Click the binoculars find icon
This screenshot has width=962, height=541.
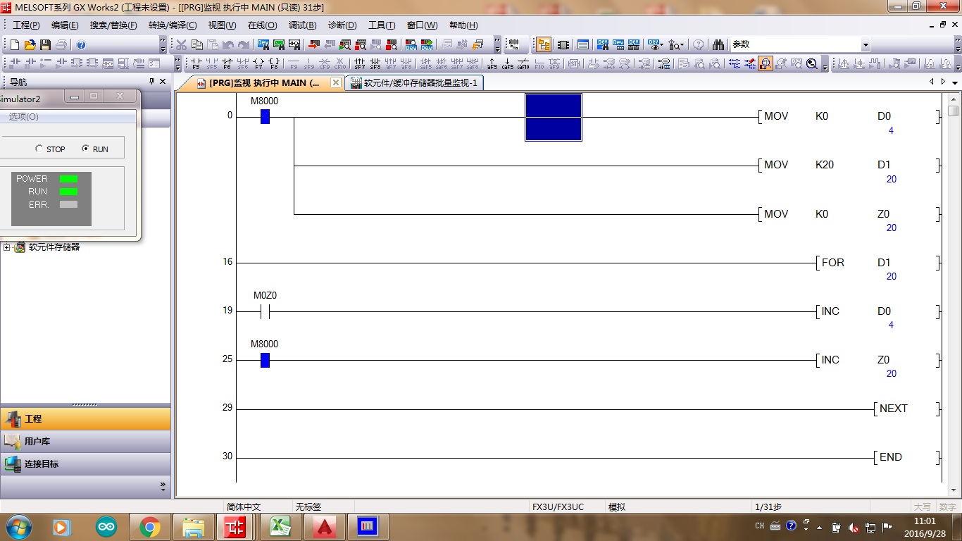pyautogui.click(x=718, y=45)
